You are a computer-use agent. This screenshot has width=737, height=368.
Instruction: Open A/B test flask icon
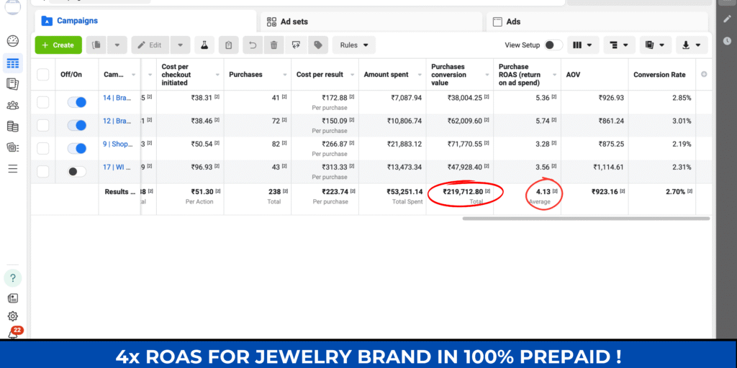pyautogui.click(x=204, y=45)
